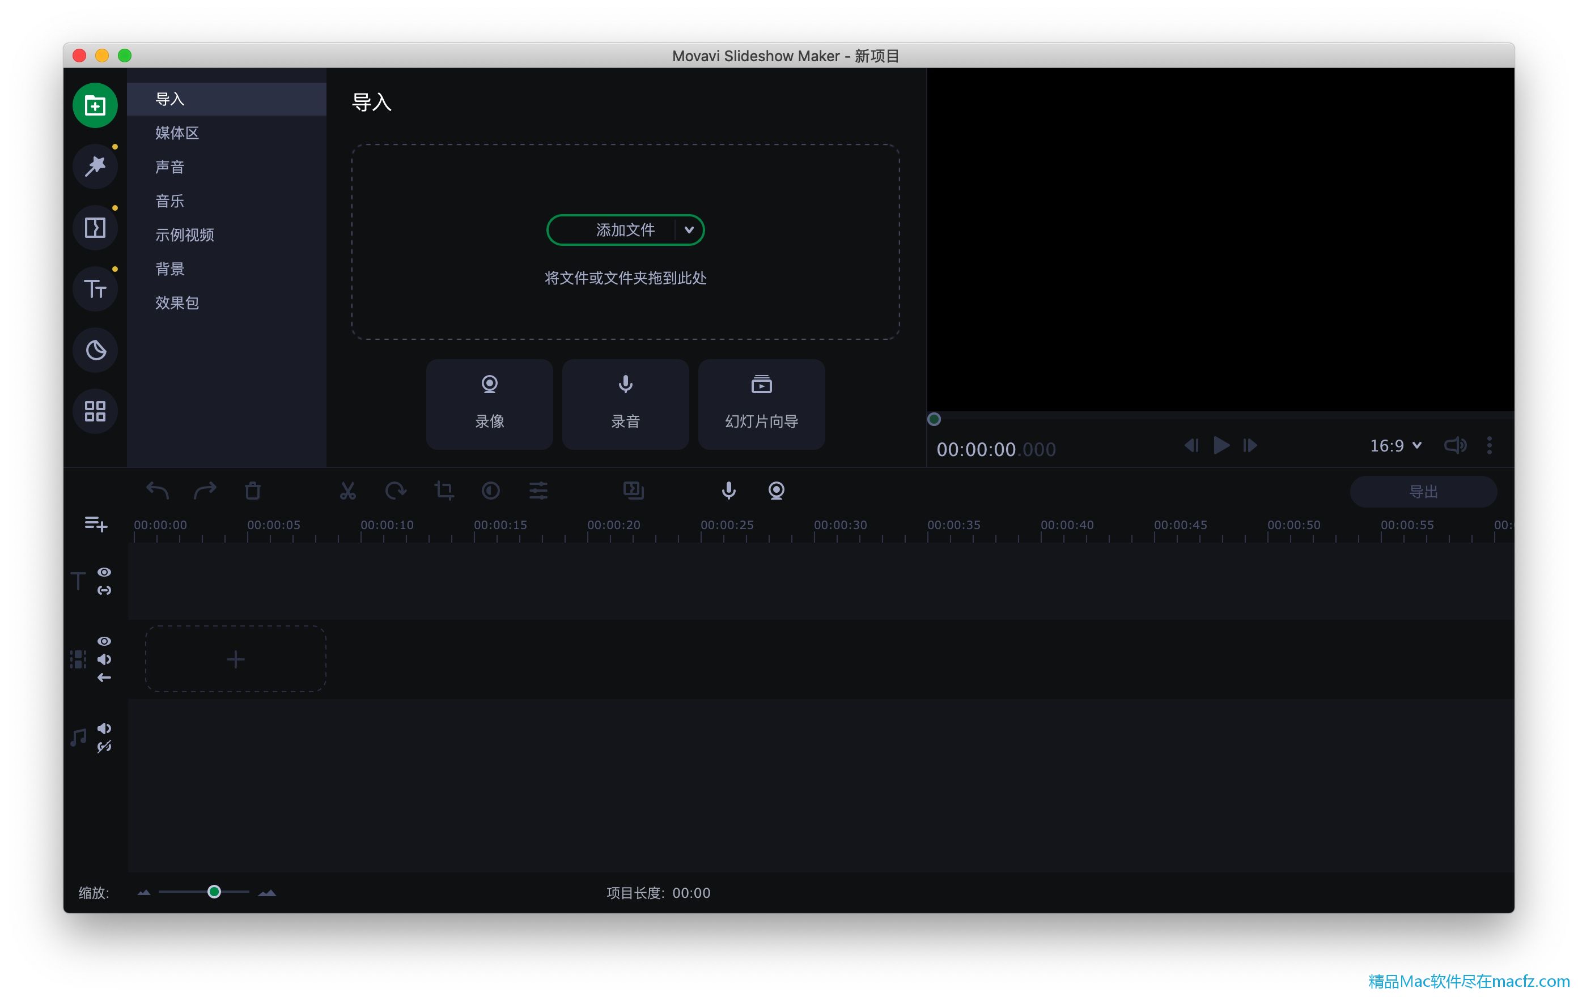Expand the Add Files dropdown arrow
The width and height of the screenshot is (1578, 997).
tap(689, 230)
